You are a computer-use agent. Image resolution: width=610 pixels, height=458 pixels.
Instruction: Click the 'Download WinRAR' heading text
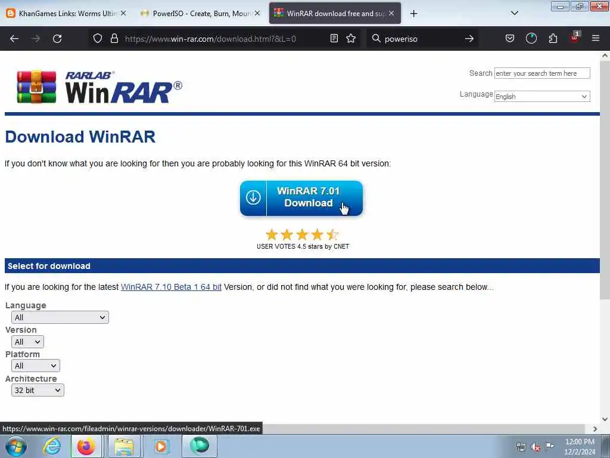pos(80,137)
